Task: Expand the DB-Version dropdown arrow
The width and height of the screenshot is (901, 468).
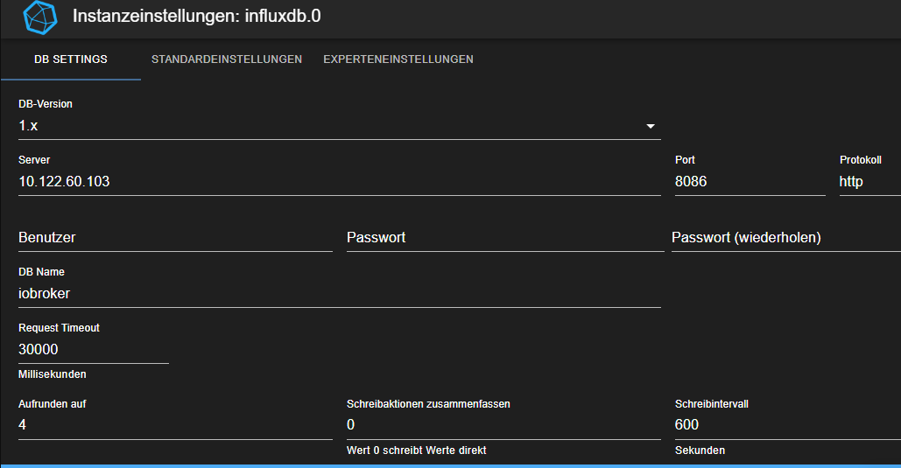Action: [x=650, y=126]
